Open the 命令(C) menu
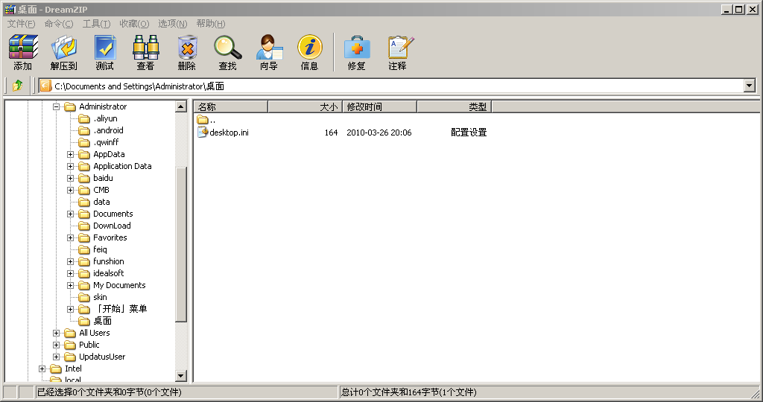This screenshot has width=763, height=402. [58, 24]
